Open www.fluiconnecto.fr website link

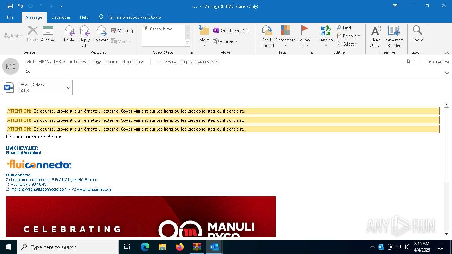pos(94,189)
